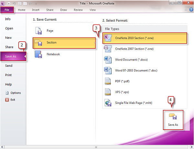The image size is (194, 149).
Task: Click the PDF file type icon
Action: (108, 81)
